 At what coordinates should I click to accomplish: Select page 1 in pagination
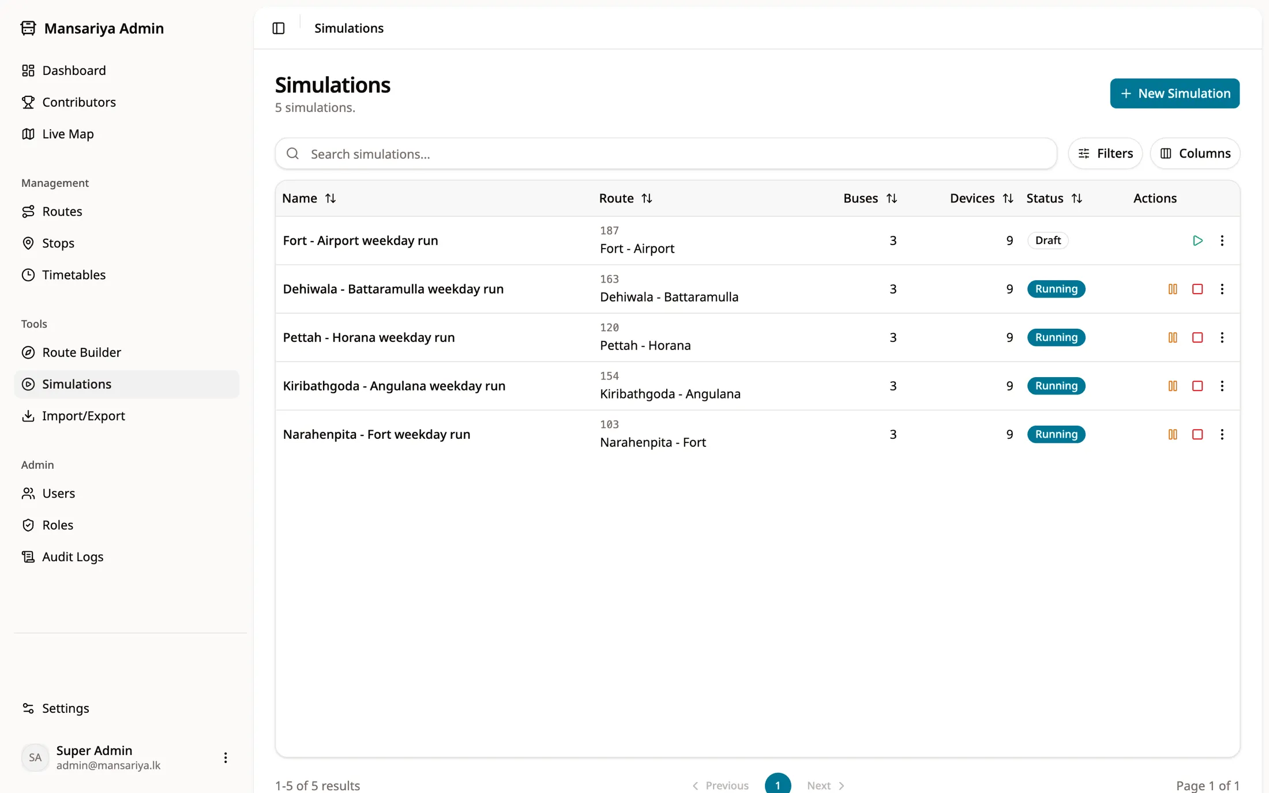pyautogui.click(x=778, y=784)
